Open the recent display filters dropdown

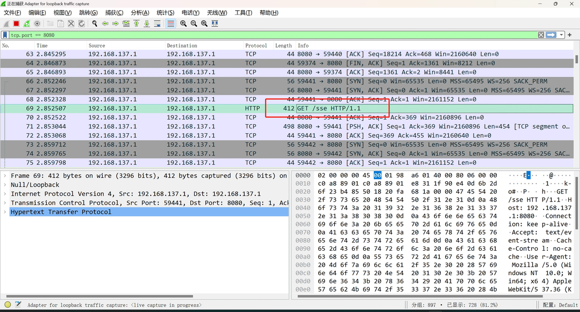(x=562, y=35)
